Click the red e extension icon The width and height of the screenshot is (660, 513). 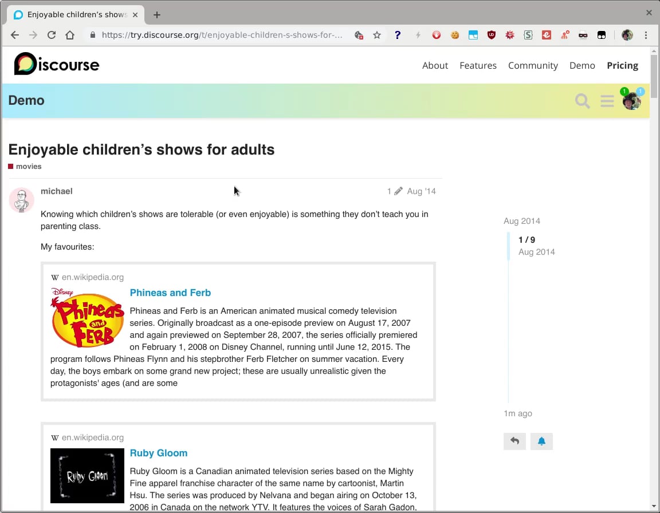(547, 35)
